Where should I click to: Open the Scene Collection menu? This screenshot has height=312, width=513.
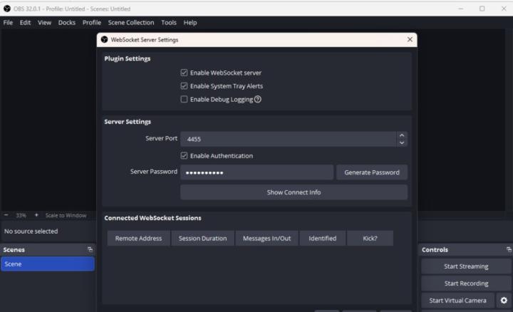click(131, 23)
